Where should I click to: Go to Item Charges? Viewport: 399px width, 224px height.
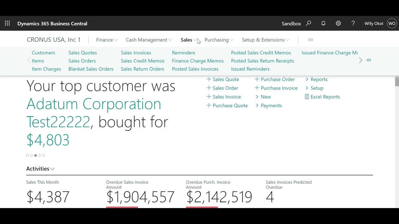tap(46, 69)
